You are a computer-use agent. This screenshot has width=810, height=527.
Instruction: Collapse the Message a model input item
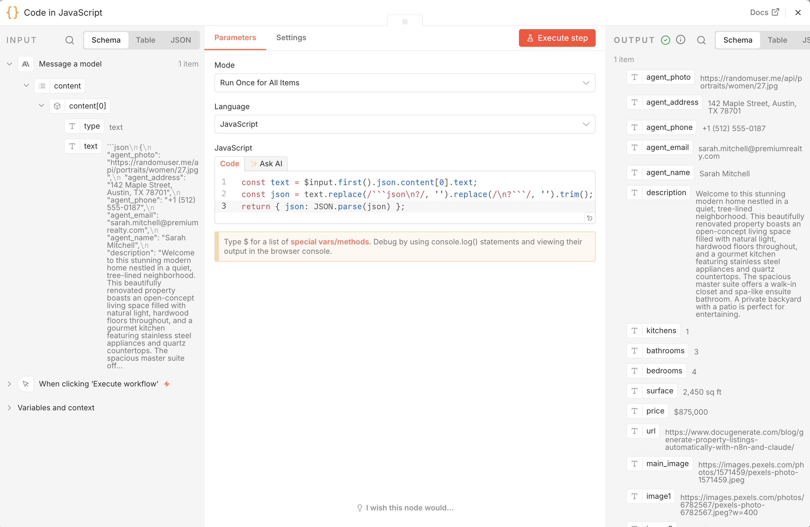coord(9,64)
